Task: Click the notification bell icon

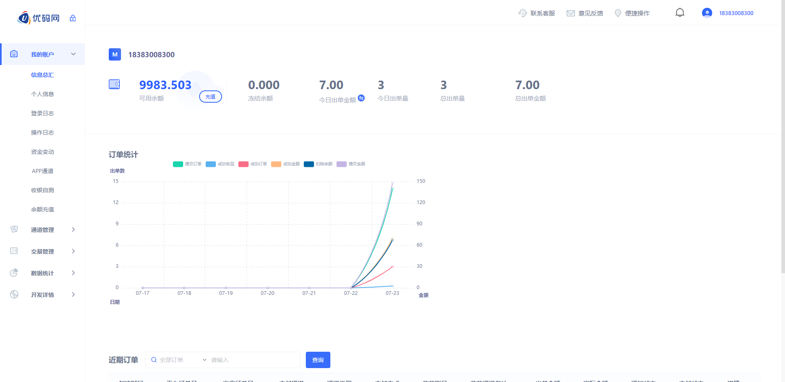Action: 680,13
